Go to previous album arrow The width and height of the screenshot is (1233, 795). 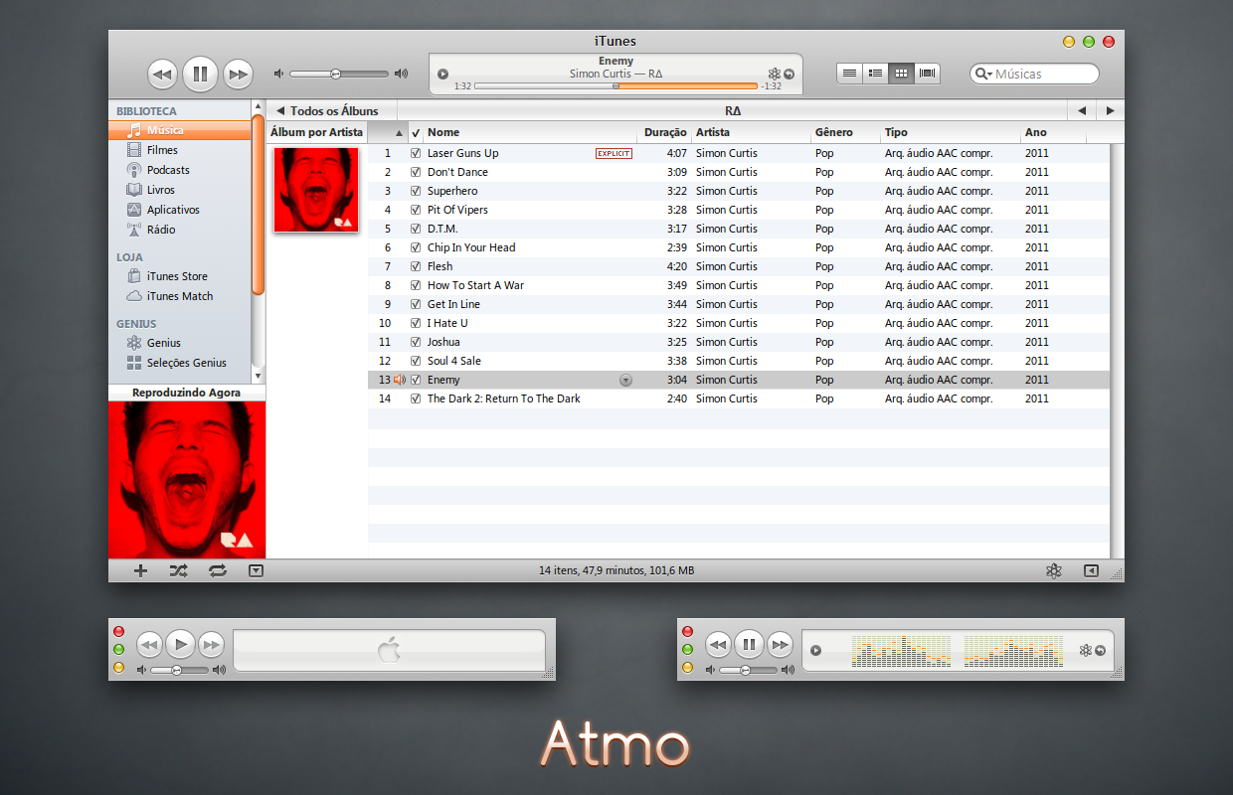[x=1081, y=110]
